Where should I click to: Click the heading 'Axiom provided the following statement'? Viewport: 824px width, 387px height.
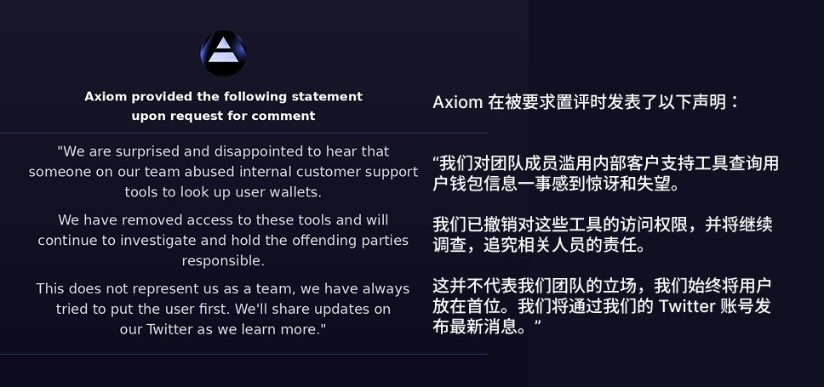(223, 97)
